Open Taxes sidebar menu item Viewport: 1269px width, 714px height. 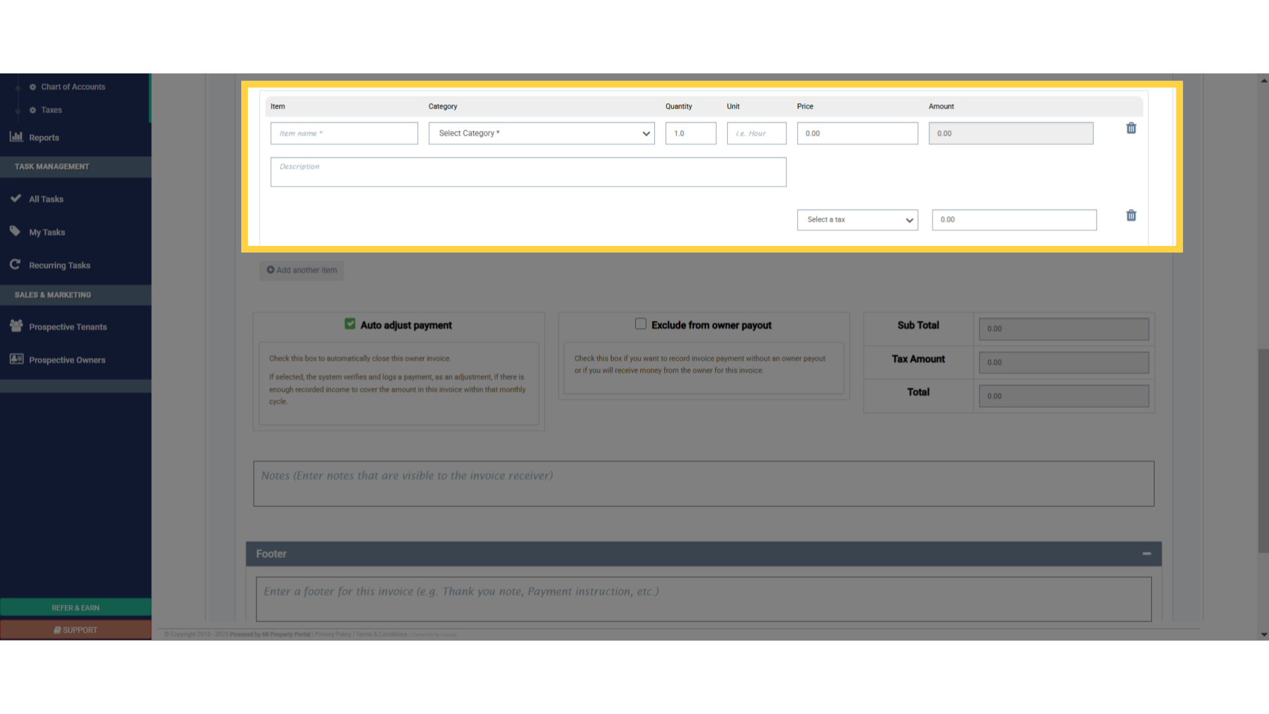click(51, 110)
